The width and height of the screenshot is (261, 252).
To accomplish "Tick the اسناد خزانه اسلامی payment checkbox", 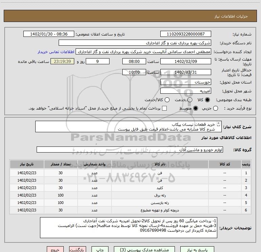I will point(164,108).
